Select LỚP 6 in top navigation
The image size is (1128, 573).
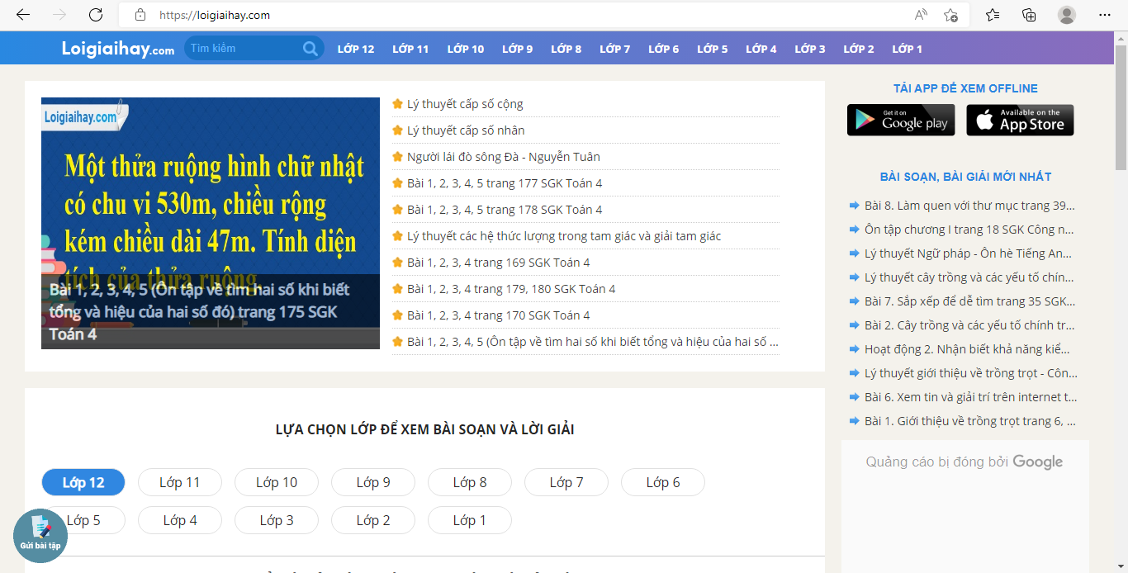[663, 49]
